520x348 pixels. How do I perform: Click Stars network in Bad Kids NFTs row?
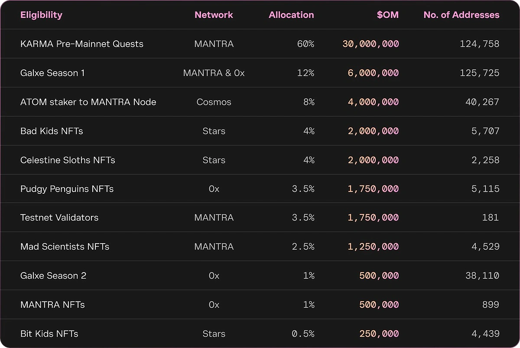pos(214,131)
